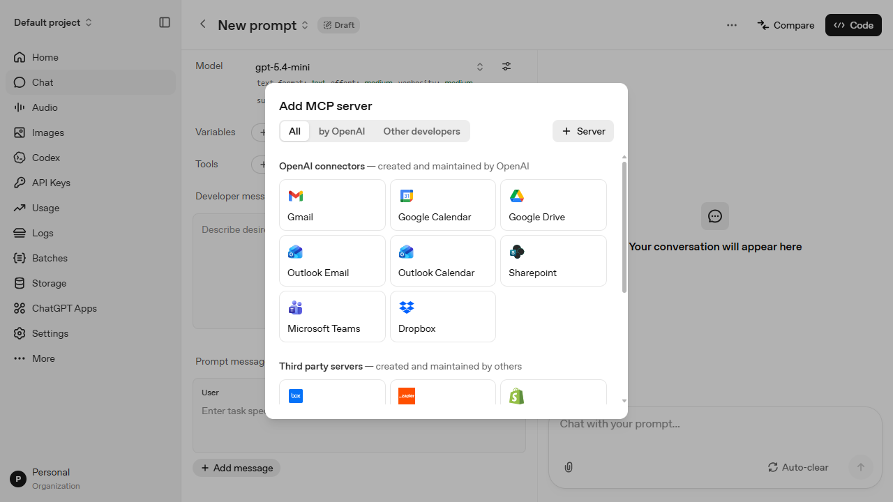
Task: Open Batches from the sidebar
Action: pos(91,258)
